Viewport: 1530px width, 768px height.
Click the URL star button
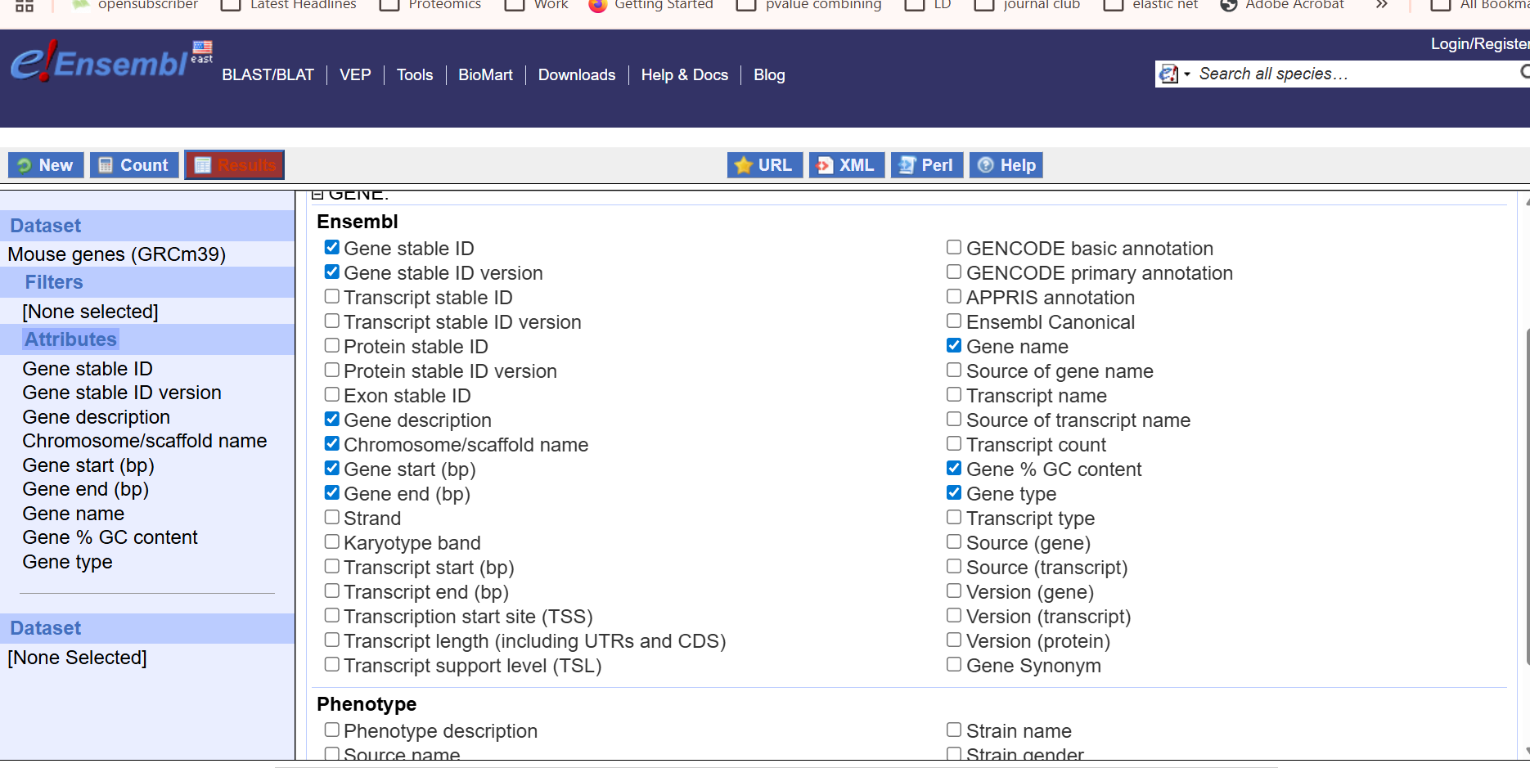[x=764, y=165]
